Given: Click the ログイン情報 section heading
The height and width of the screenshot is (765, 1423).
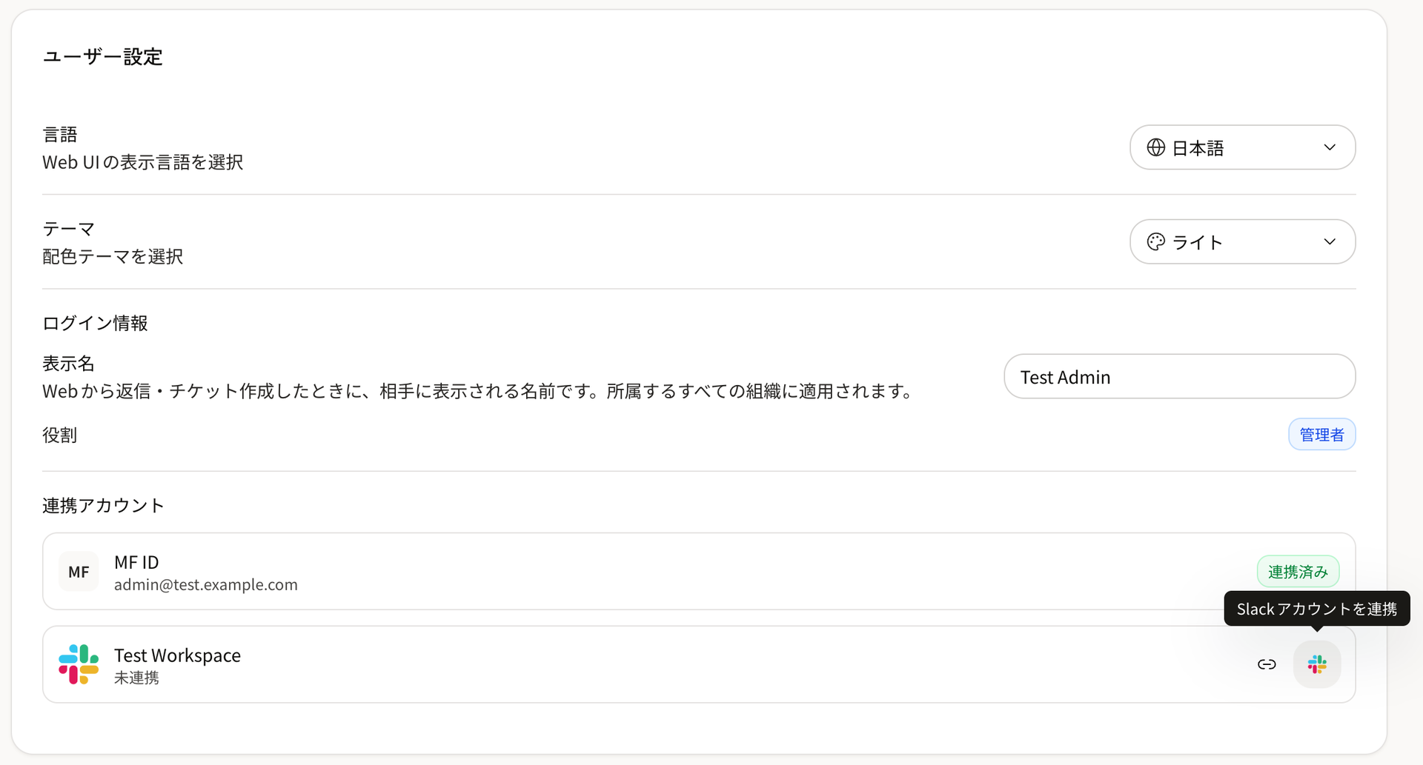Looking at the screenshot, I should 95,323.
